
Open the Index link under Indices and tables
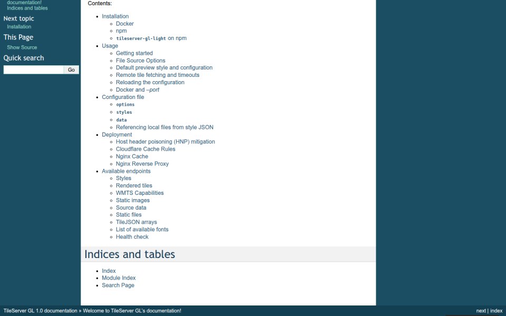pyautogui.click(x=109, y=271)
